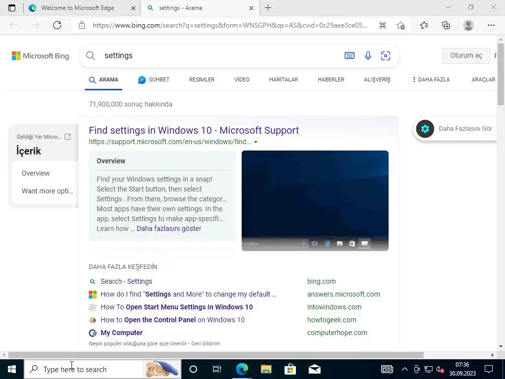
Task: Click Geri bildirim feedback link
Action: (x=206, y=343)
